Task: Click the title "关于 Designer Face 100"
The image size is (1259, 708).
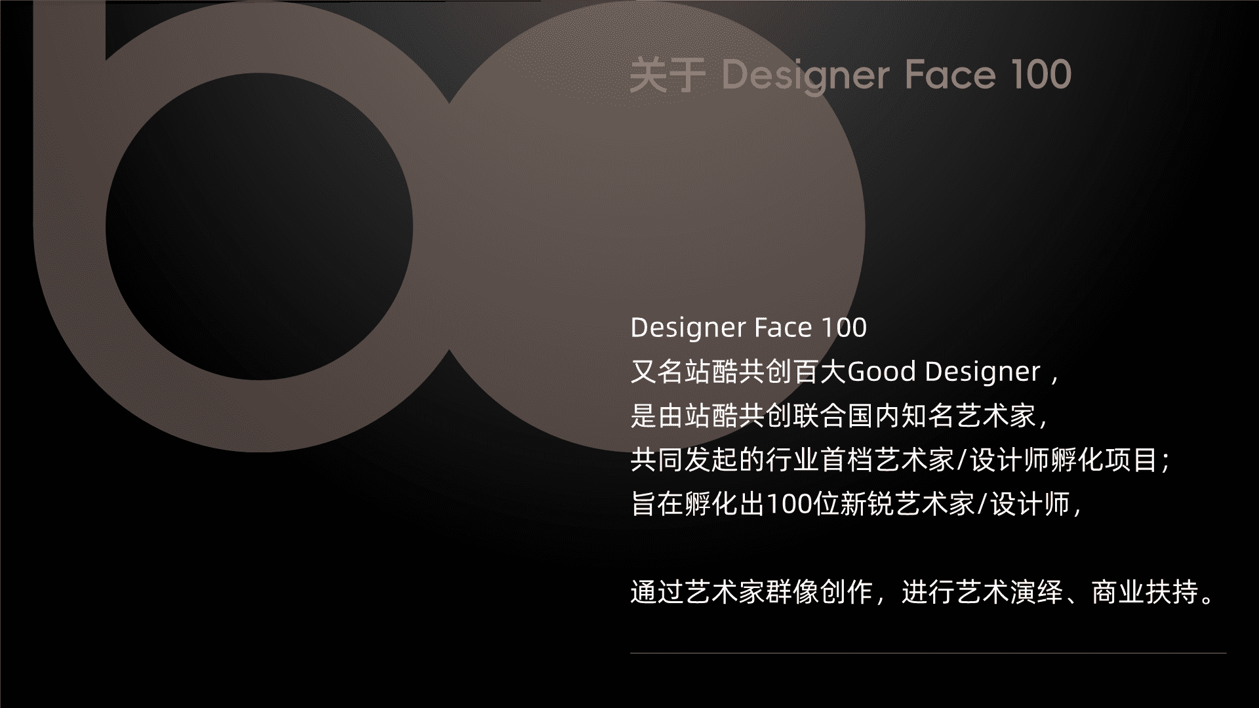Action: [x=850, y=76]
